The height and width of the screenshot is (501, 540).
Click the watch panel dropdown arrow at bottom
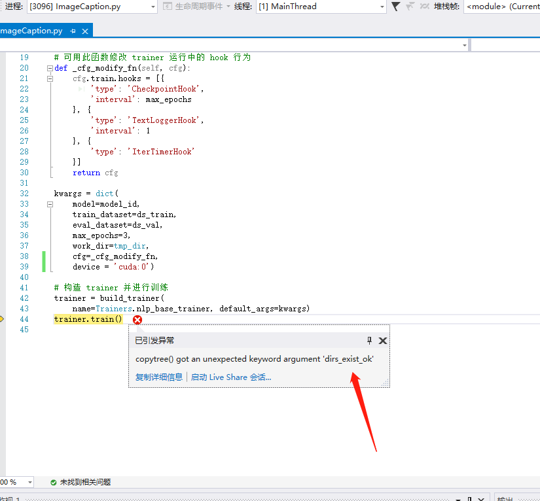[x=458, y=499]
